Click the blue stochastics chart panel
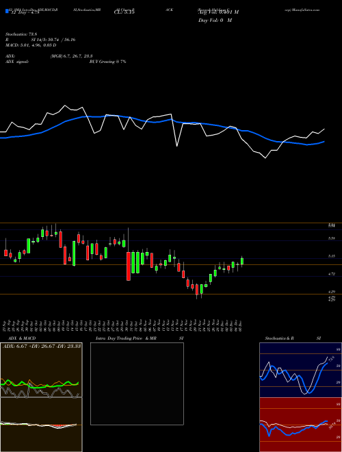Image resolution: width=342 pixels, height=452 pixels. click(300, 370)
